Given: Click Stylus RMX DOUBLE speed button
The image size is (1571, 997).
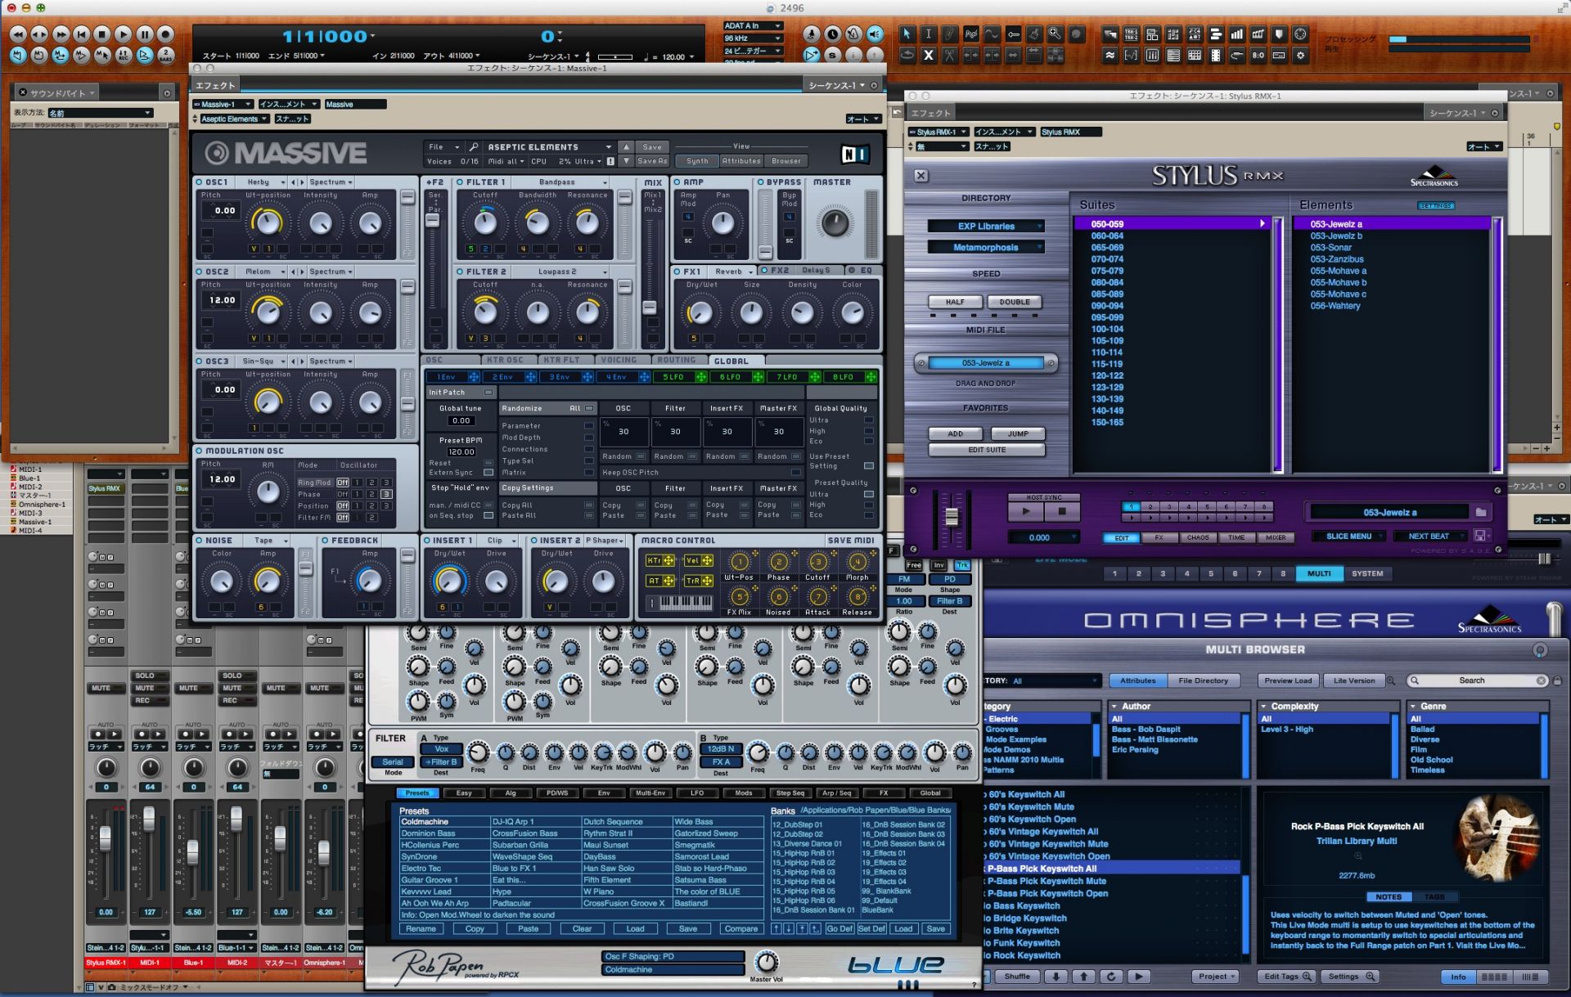Looking at the screenshot, I should click(1015, 302).
